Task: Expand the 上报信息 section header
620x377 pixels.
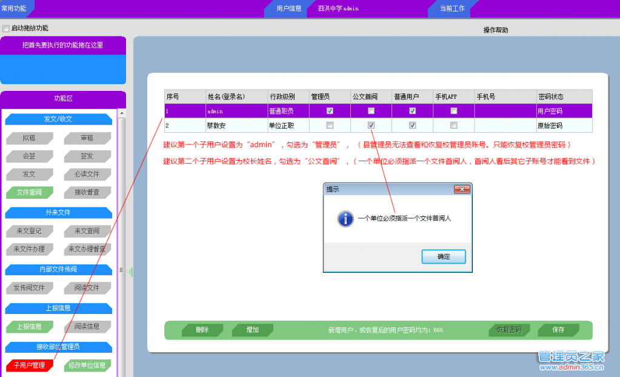Action: [58, 308]
